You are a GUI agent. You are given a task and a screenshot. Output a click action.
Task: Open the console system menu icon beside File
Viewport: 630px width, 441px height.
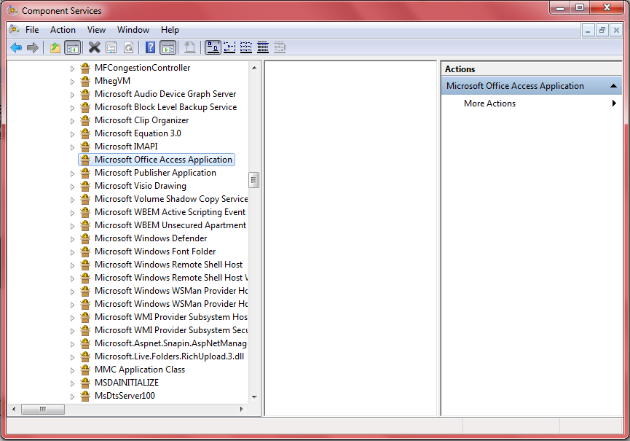coord(15,29)
